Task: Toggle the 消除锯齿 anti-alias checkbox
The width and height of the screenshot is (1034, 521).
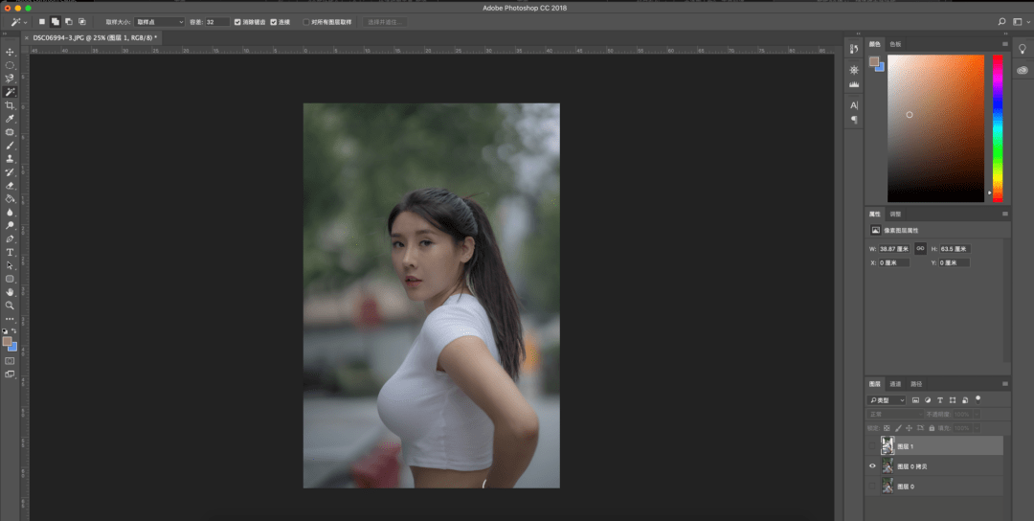Action: (x=237, y=21)
